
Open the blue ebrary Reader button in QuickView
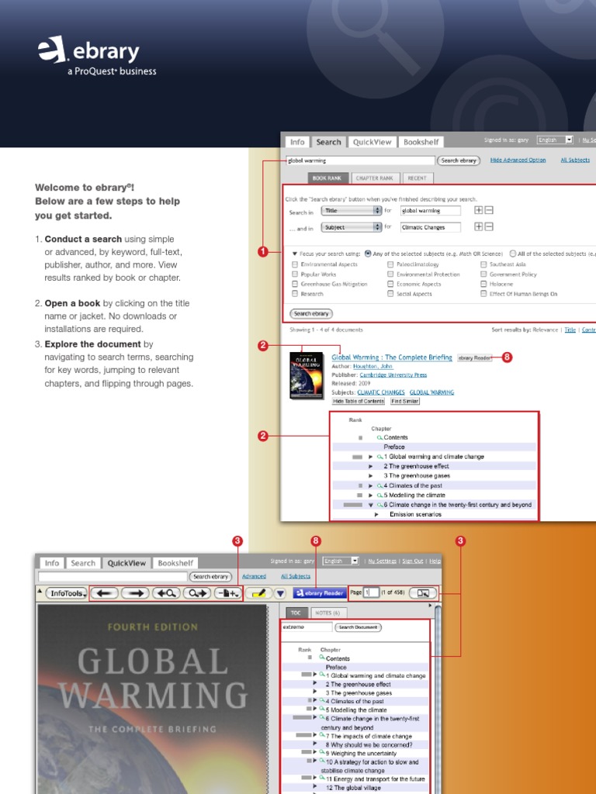tap(320, 593)
